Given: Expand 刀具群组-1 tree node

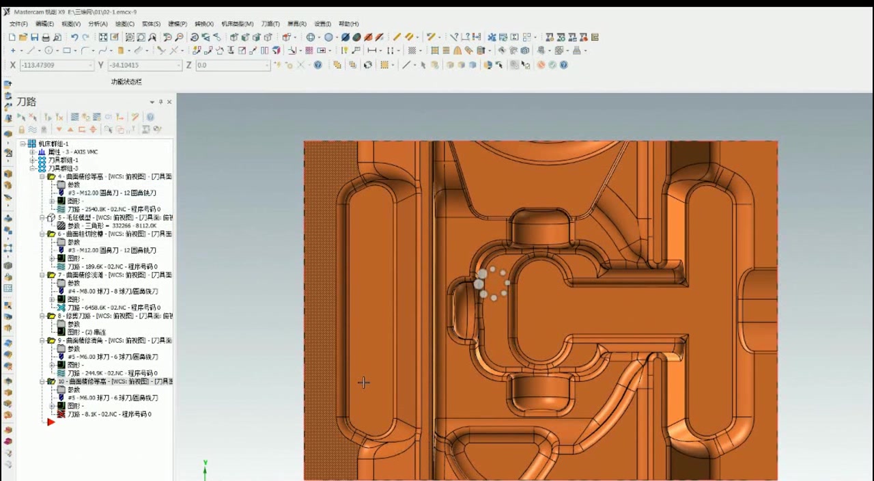Looking at the screenshot, I should 32,160.
